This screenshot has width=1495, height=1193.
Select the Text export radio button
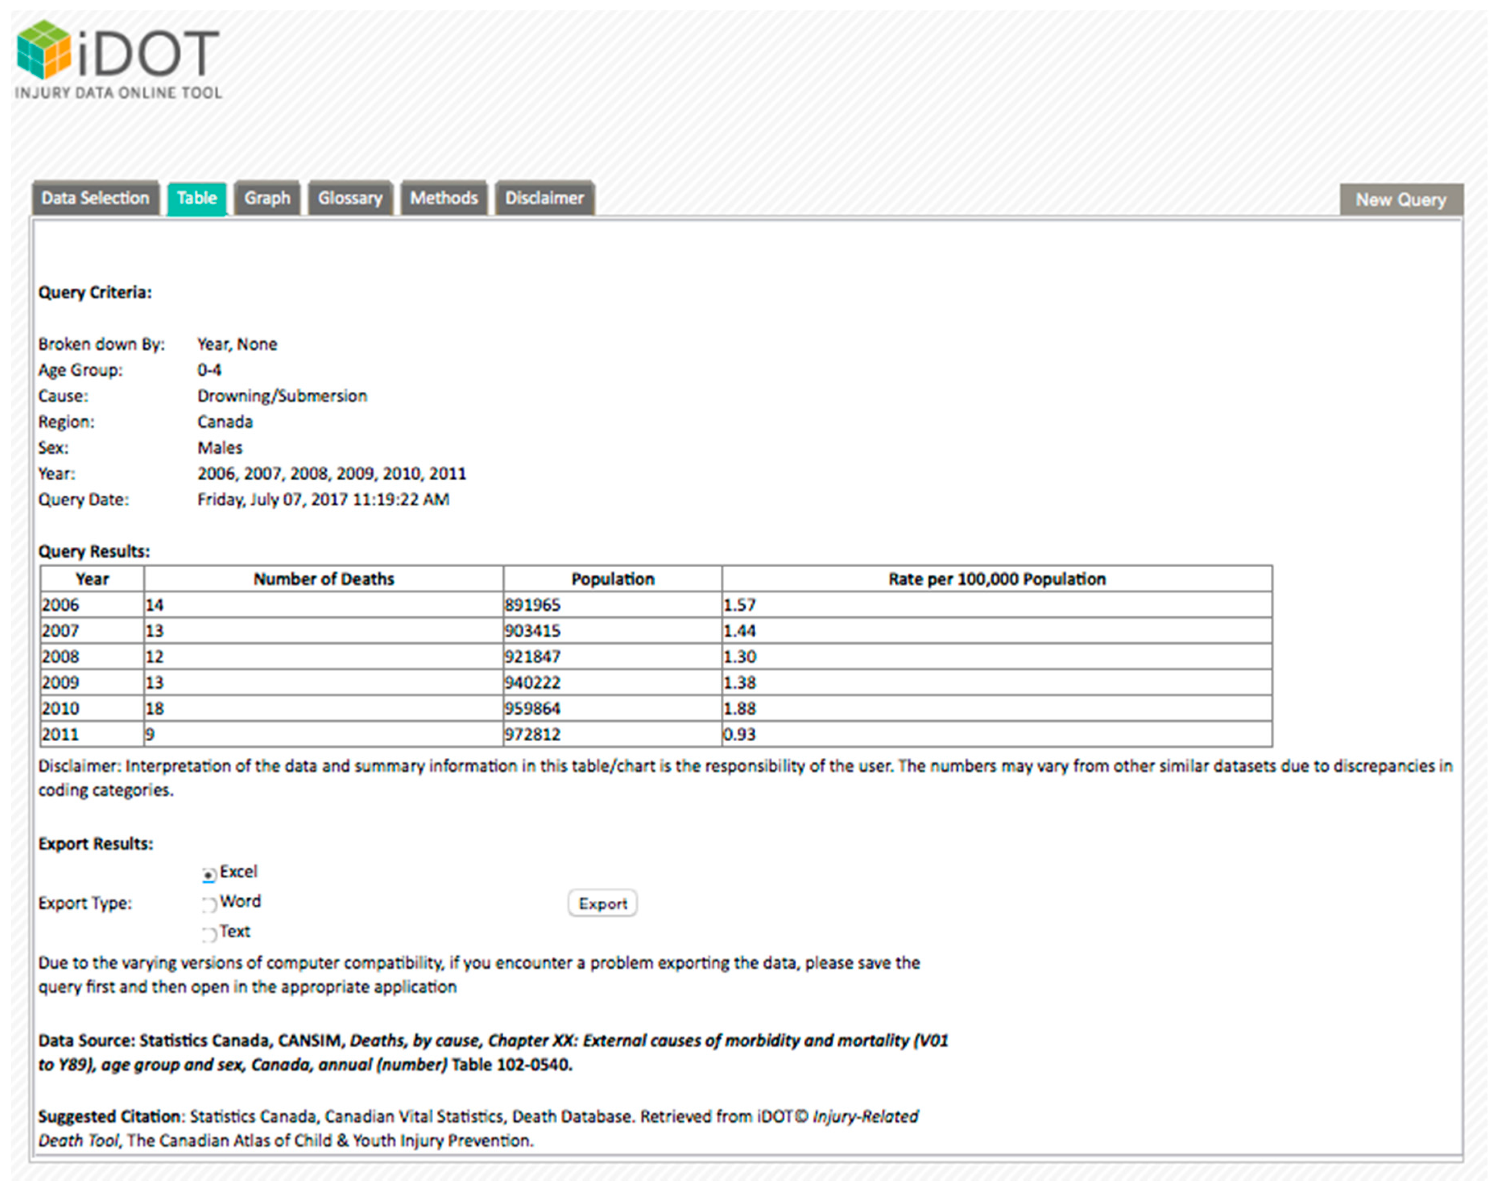click(x=209, y=935)
